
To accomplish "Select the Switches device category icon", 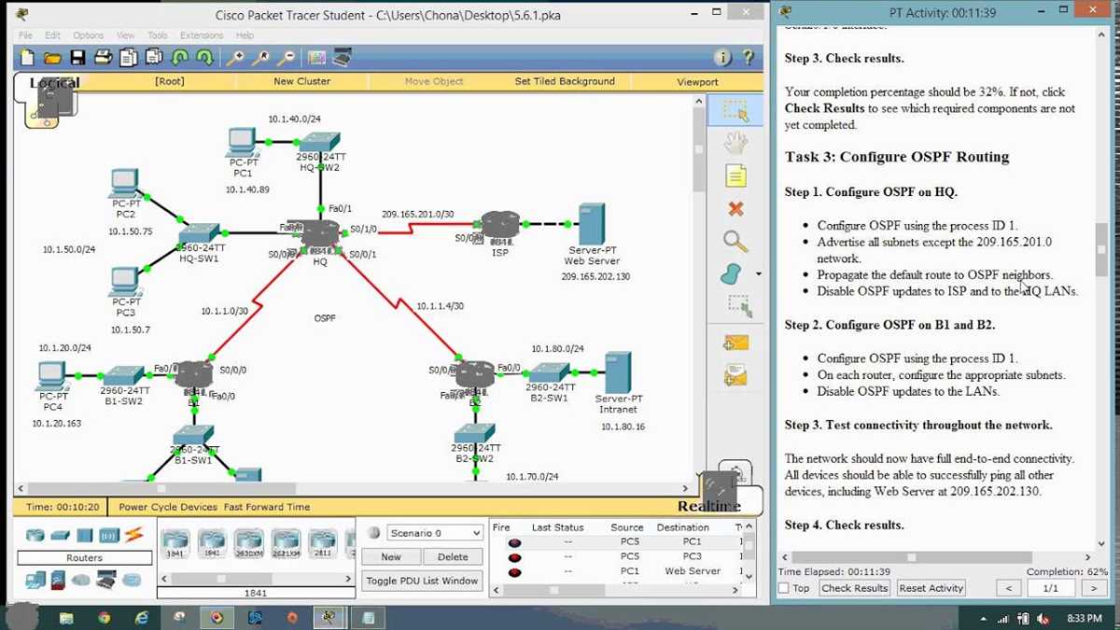I will (61, 535).
